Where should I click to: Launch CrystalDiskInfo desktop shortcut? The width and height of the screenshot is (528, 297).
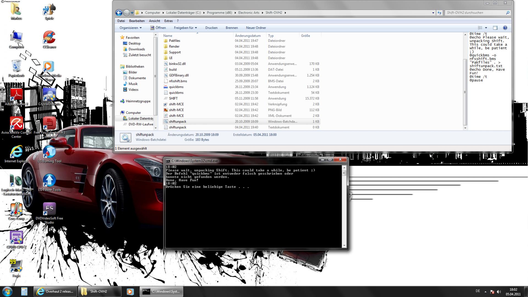coord(49,97)
